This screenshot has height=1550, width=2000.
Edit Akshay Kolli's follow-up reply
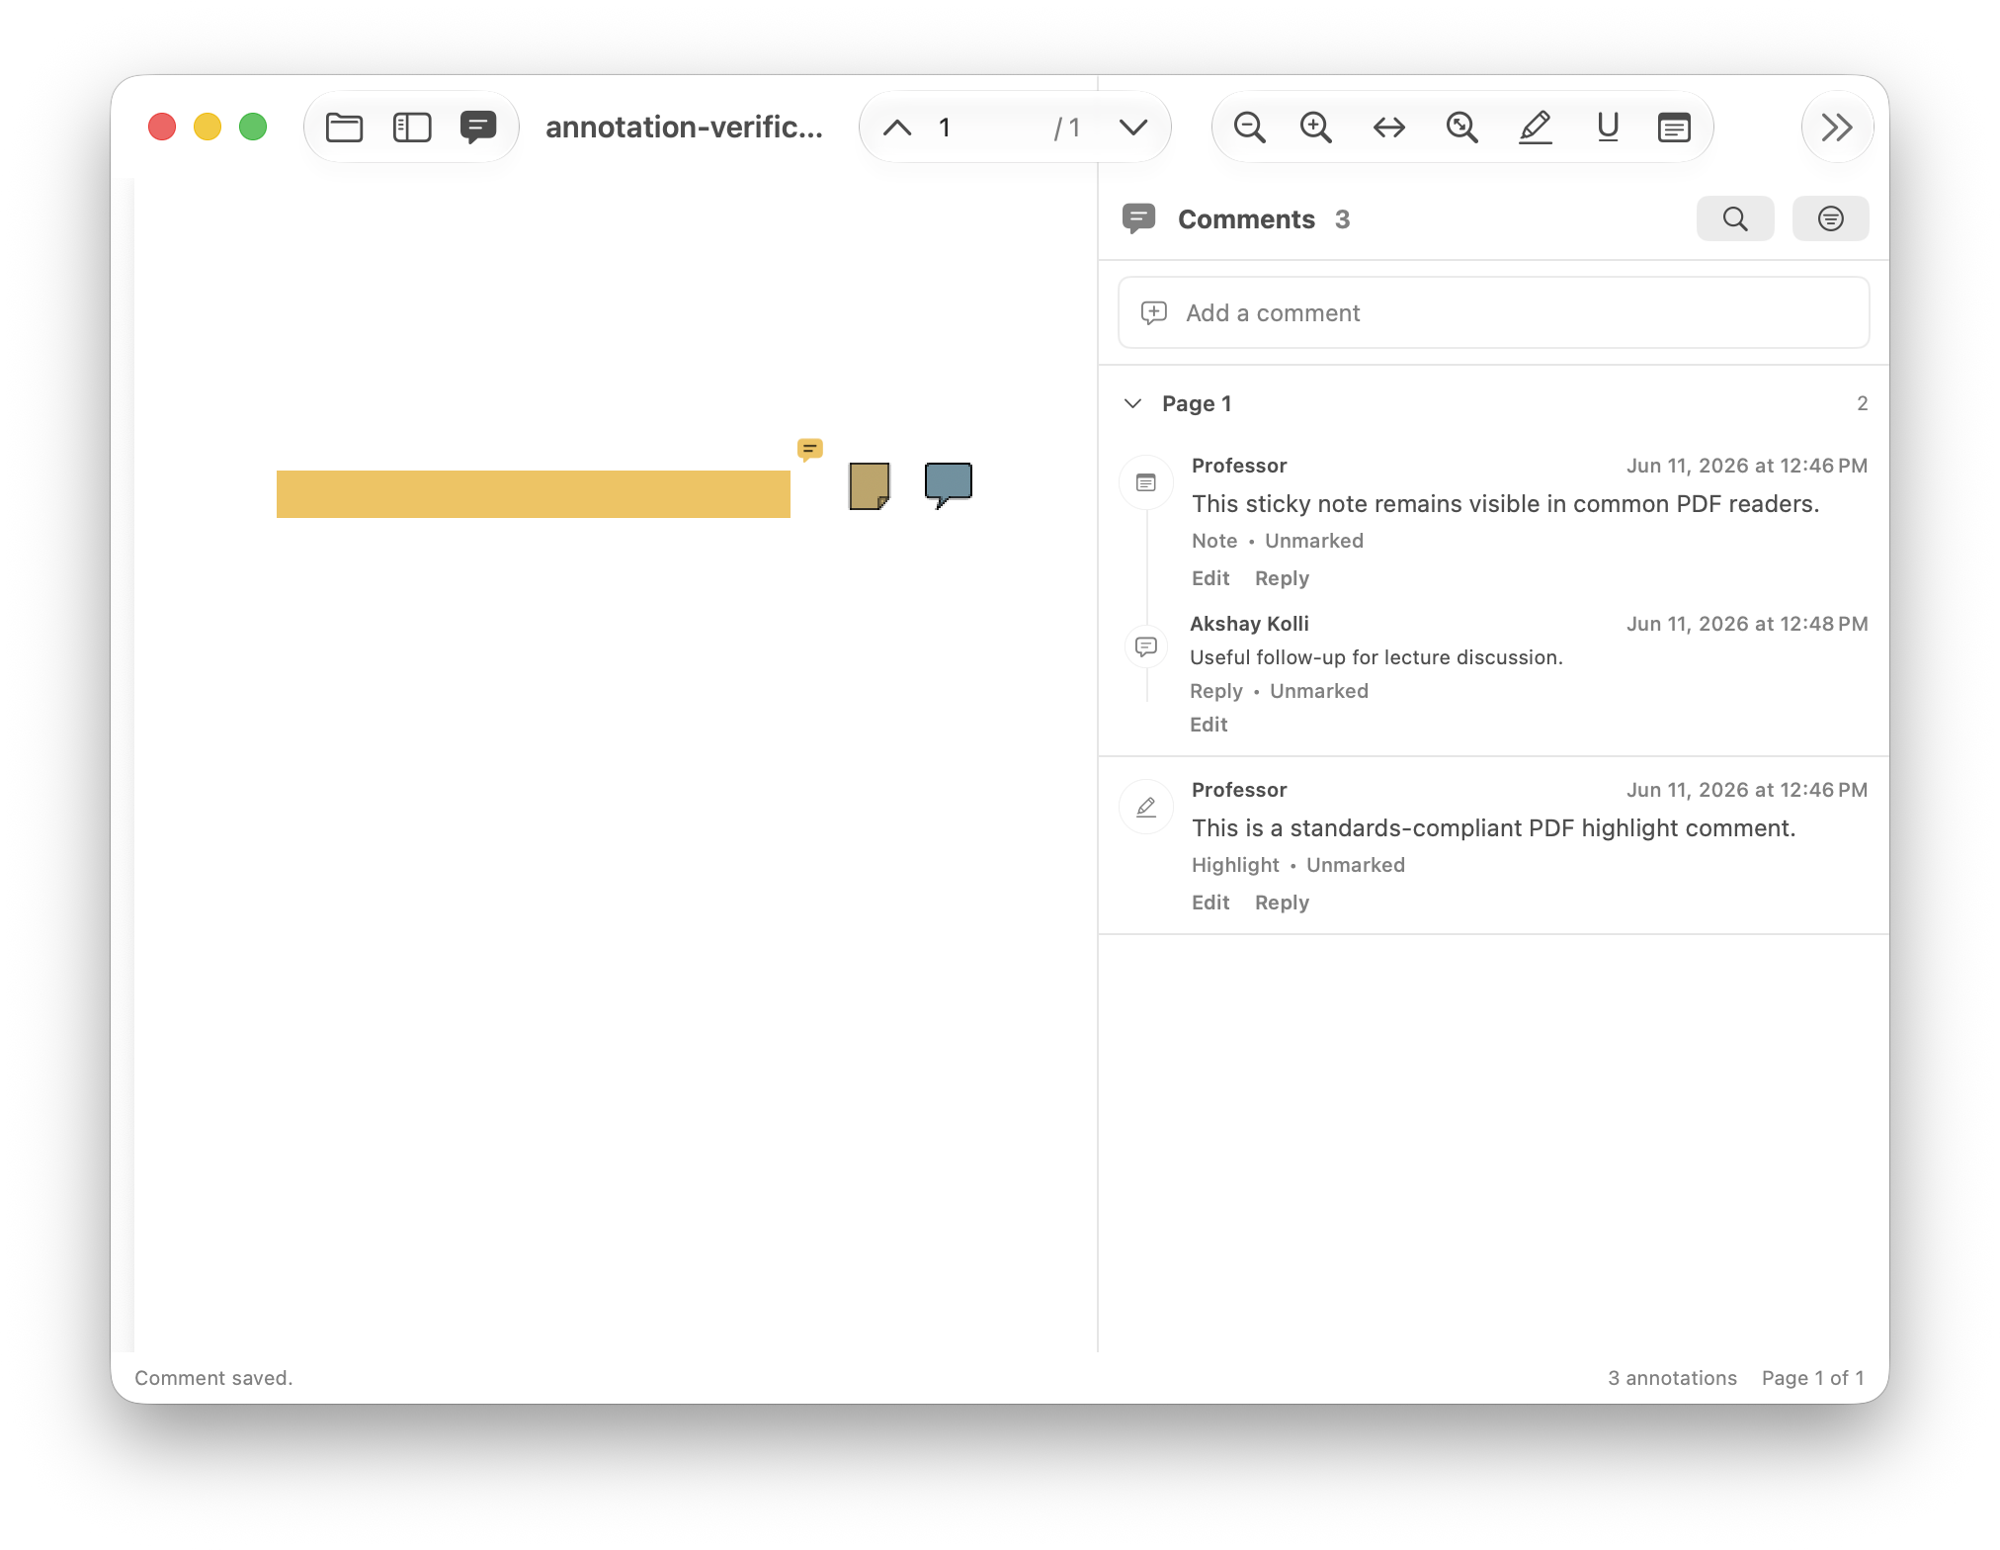click(1208, 725)
